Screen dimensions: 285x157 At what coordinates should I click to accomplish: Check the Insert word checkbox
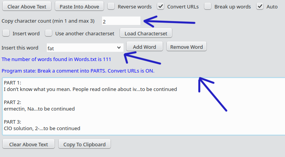pyautogui.click(x=6, y=33)
